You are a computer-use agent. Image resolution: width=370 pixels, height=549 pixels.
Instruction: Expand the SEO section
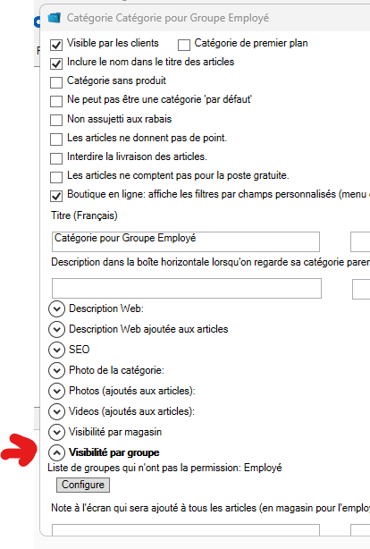pyautogui.click(x=56, y=350)
